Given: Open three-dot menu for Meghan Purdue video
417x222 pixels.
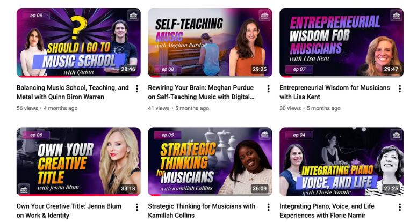Looking at the screenshot, I should tap(268, 89).
